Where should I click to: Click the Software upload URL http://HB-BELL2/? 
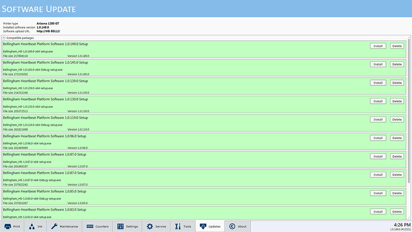pos(49,31)
